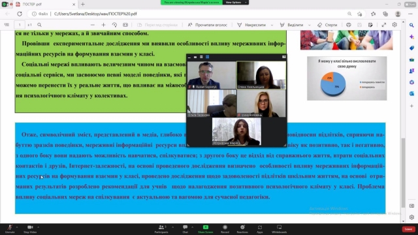This screenshot has width=418, height=235.
Task: Switch Zoom panel to thumbnail strip view
Action: (201, 57)
